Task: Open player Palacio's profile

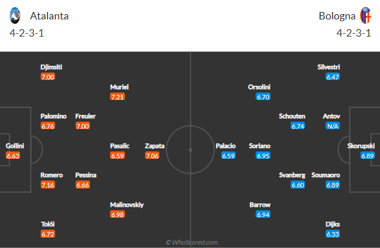Action: click(x=226, y=146)
